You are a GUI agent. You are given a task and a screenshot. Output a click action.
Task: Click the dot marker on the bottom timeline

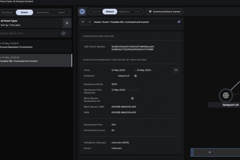coord(210,152)
